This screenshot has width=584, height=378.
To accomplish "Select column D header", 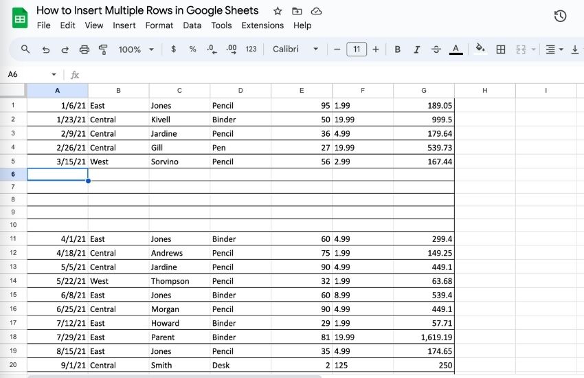I will coord(240,91).
